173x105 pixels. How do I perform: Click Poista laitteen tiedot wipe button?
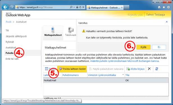pos(72,69)
